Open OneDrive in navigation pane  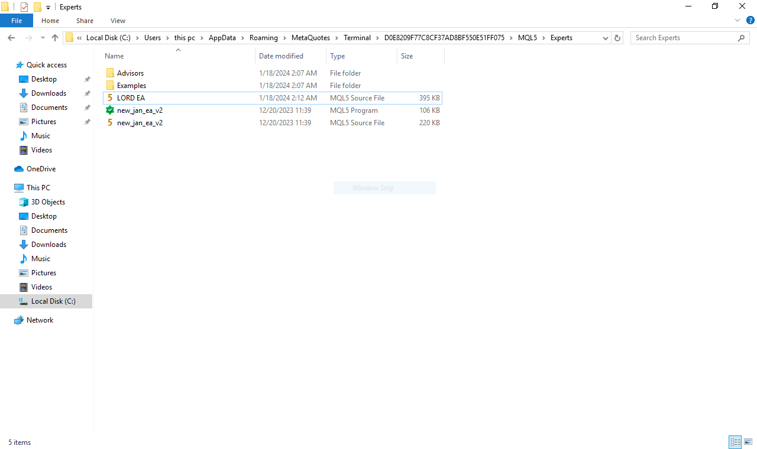(x=41, y=169)
